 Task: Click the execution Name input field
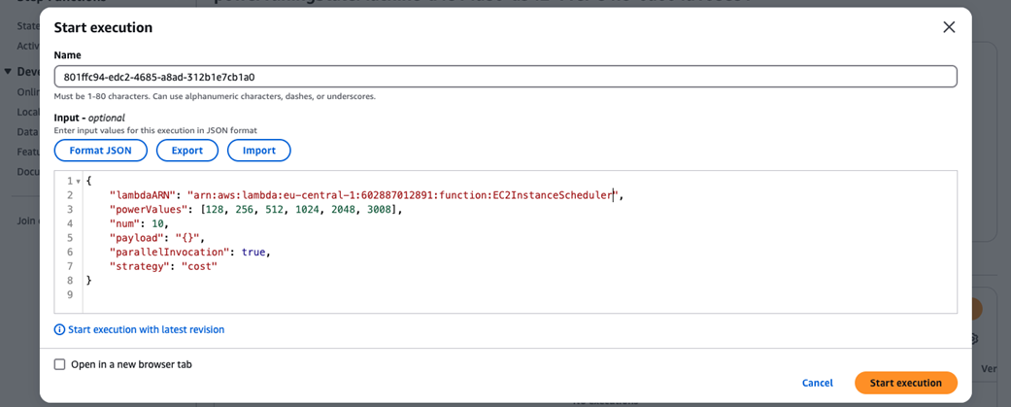click(505, 77)
